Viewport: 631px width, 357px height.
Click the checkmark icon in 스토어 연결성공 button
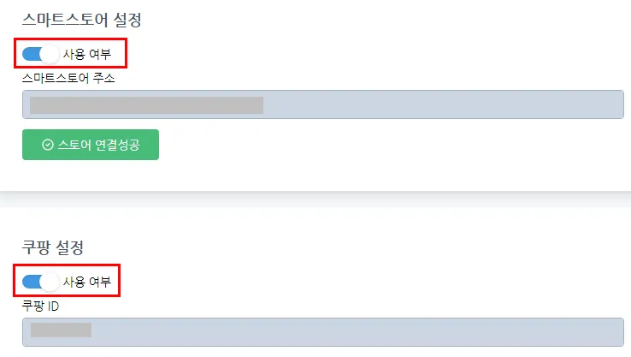click(x=48, y=145)
